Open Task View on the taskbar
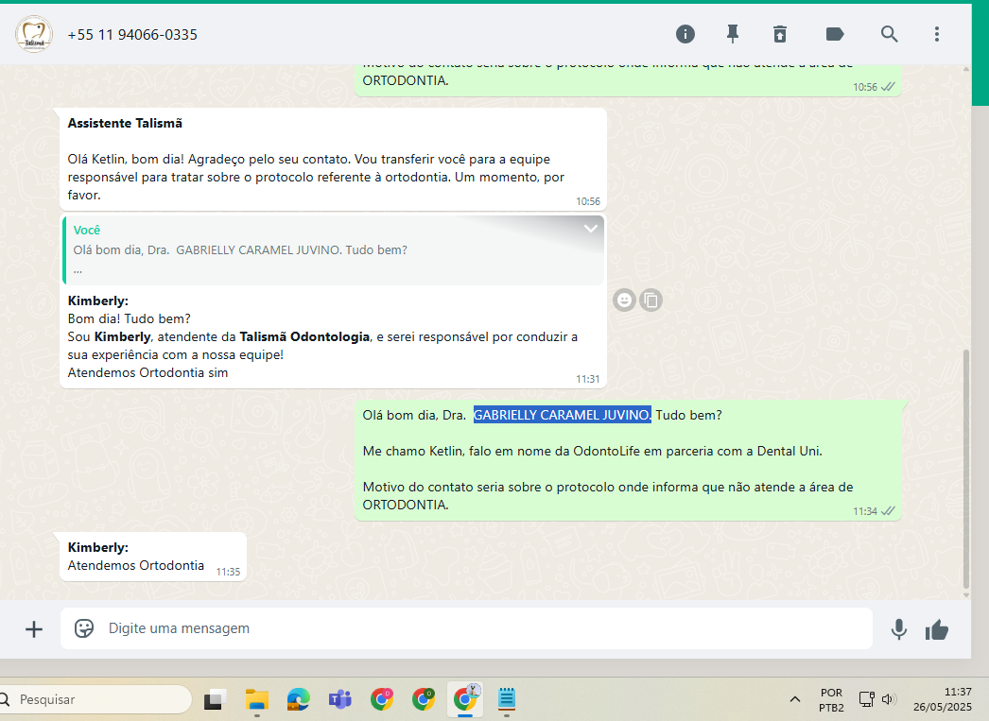This screenshot has width=989, height=721. 215,699
